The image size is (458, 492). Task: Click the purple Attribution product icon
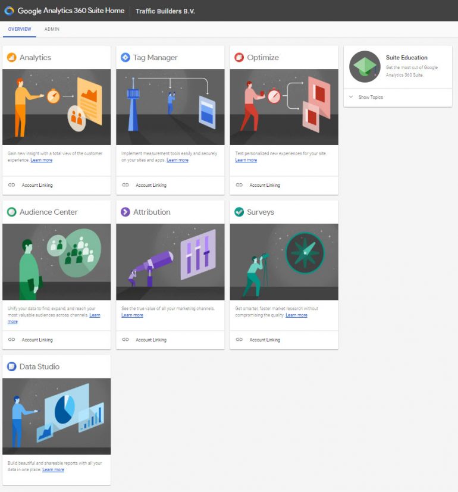(x=126, y=212)
